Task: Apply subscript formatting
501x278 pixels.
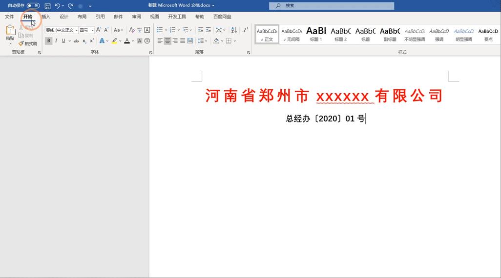Action: [84, 41]
